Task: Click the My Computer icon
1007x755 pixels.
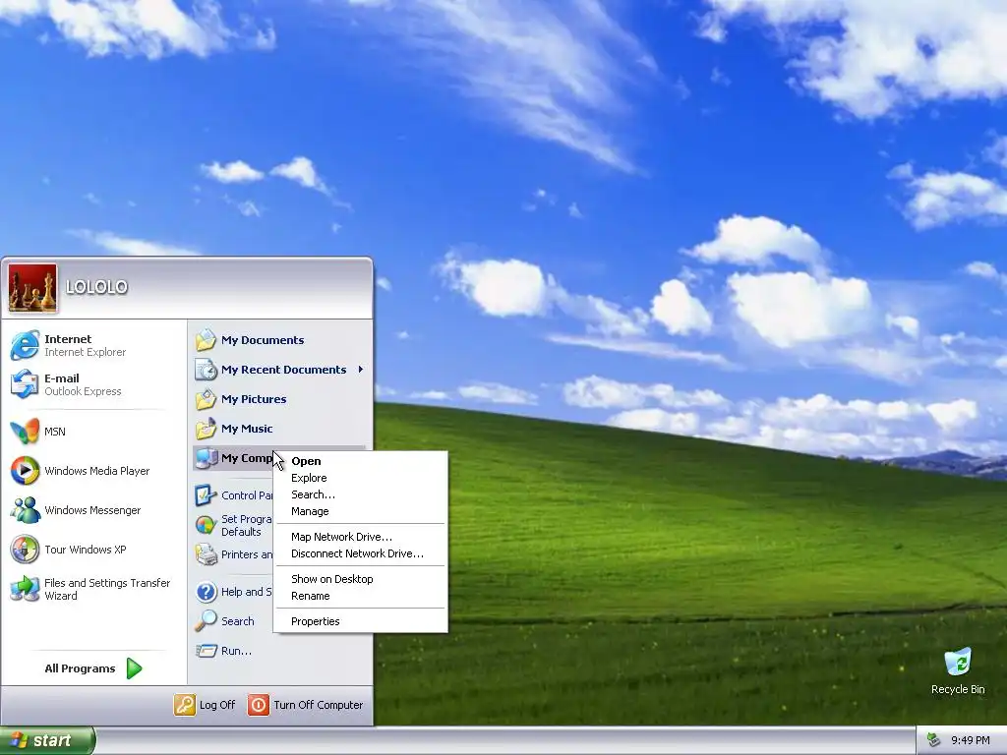Action: 207,458
